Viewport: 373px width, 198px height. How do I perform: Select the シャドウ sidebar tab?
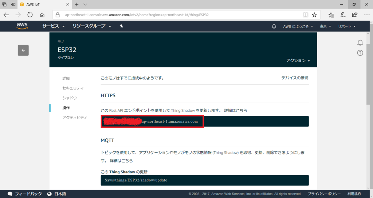point(70,98)
